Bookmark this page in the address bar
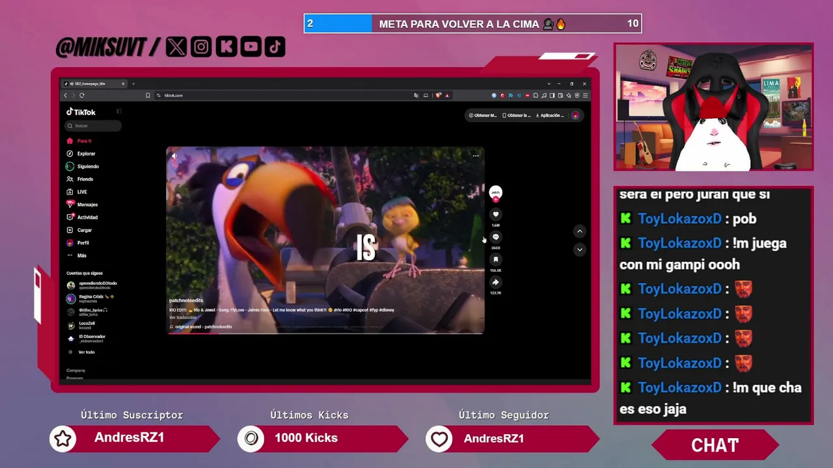Image resolution: width=833 pixels, height=468 pixels. coord(148,96)
